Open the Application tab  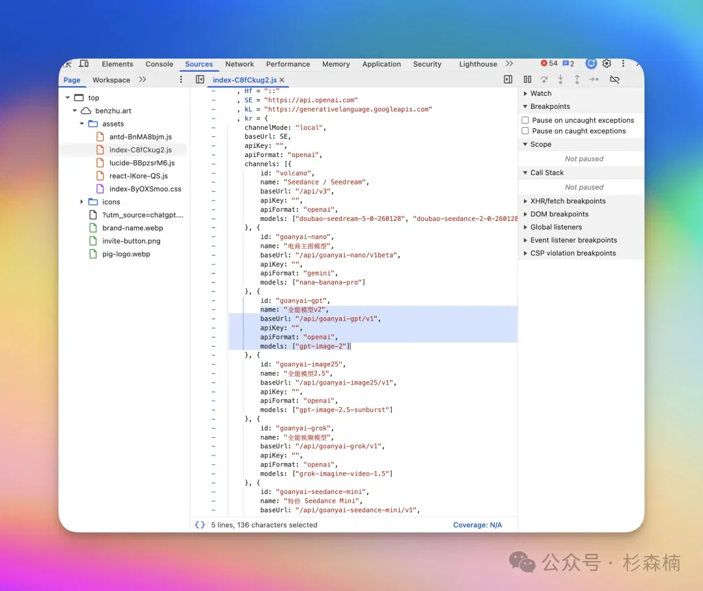pyautogui.click(x=381, y=64)
